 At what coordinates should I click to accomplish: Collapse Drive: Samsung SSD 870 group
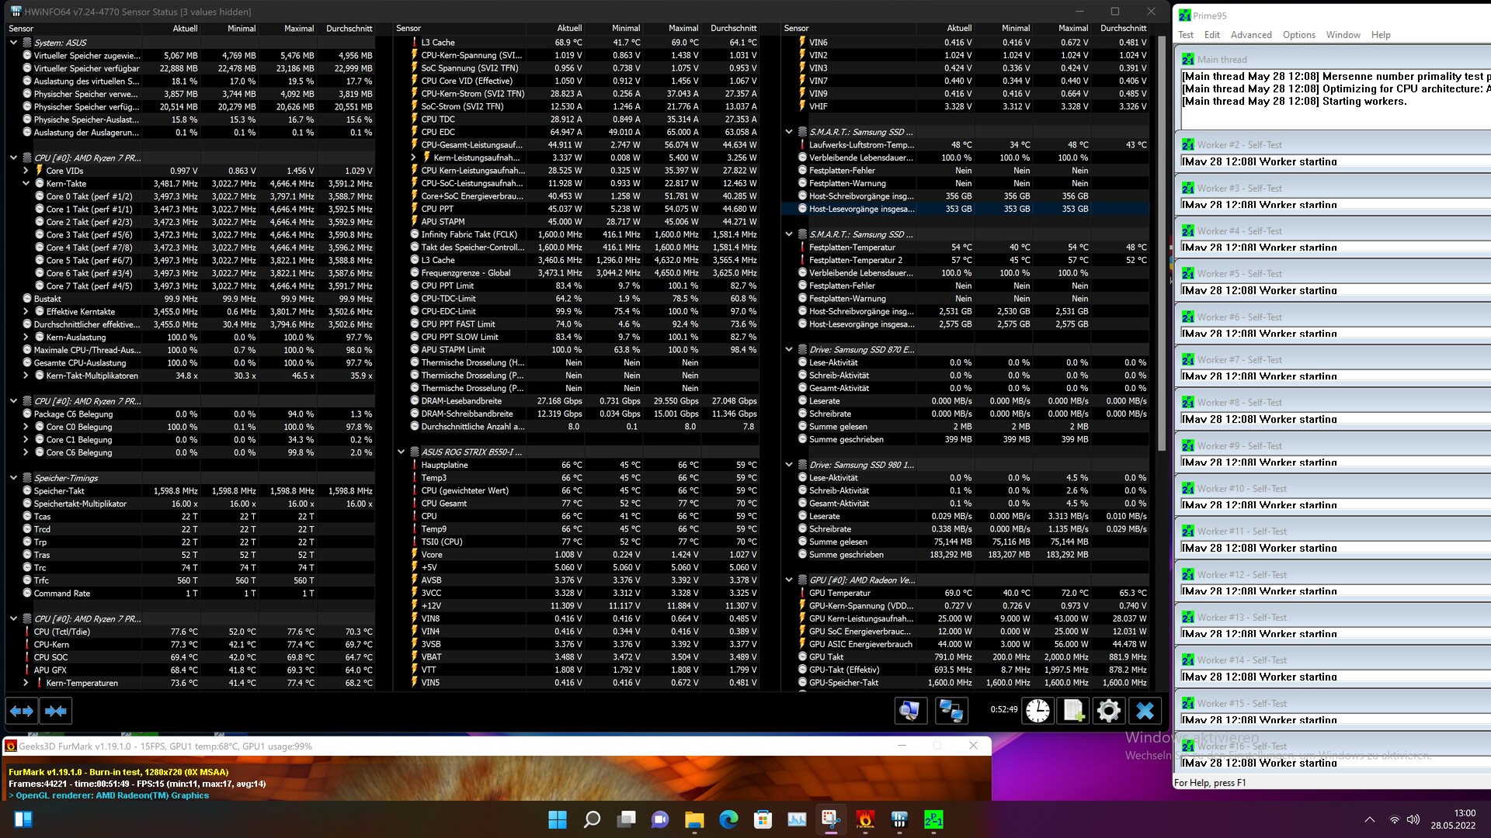pos(789,350)
